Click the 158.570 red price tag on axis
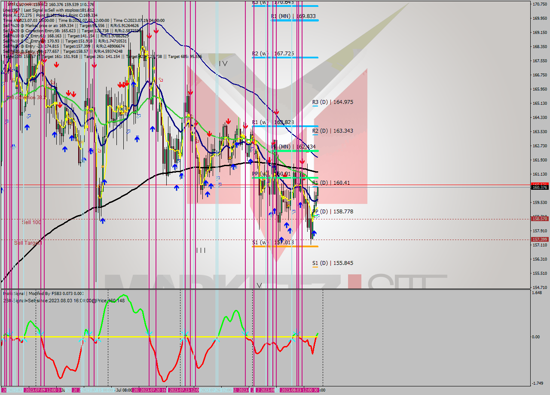550x395 pixels. (539, 219)
